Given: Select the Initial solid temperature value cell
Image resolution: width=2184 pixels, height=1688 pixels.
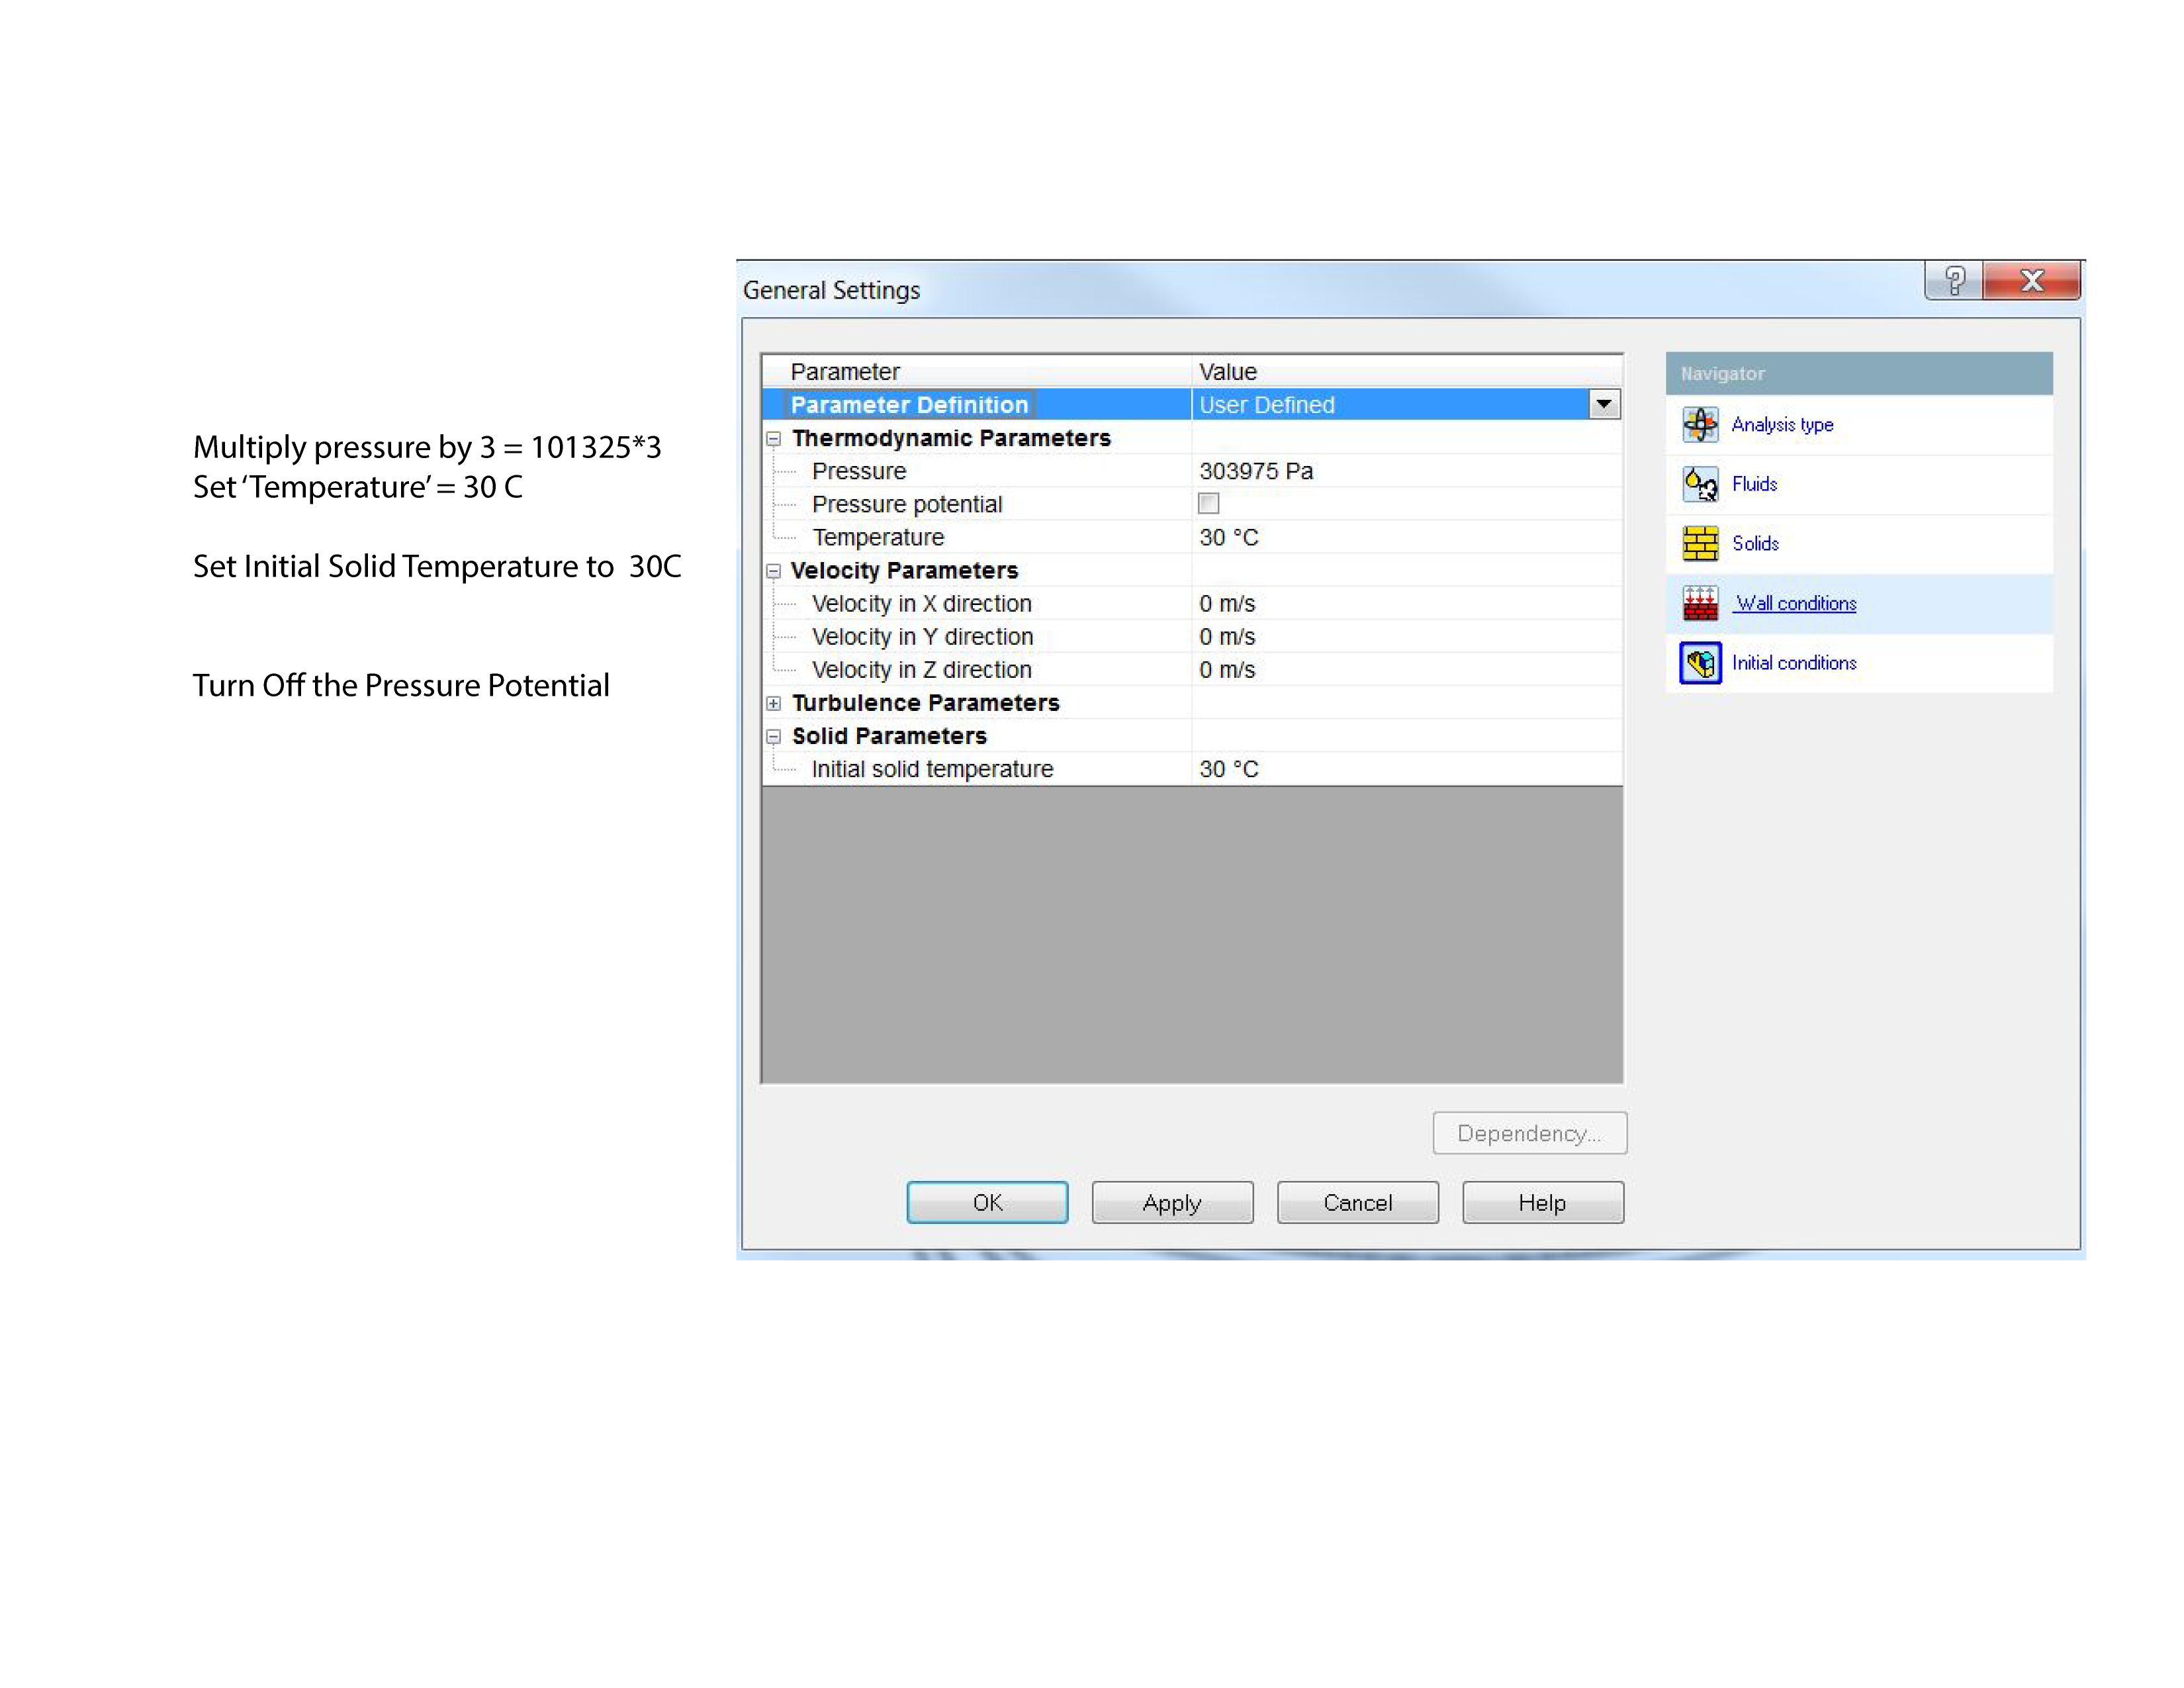Looking at the screenshot, I should 1229,769.
